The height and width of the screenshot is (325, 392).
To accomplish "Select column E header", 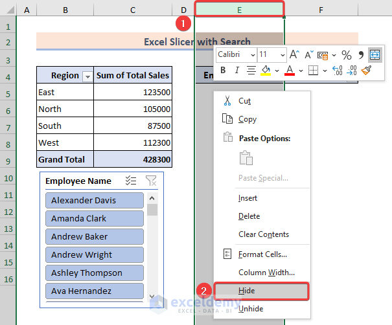I will click(x=239, y=10).
